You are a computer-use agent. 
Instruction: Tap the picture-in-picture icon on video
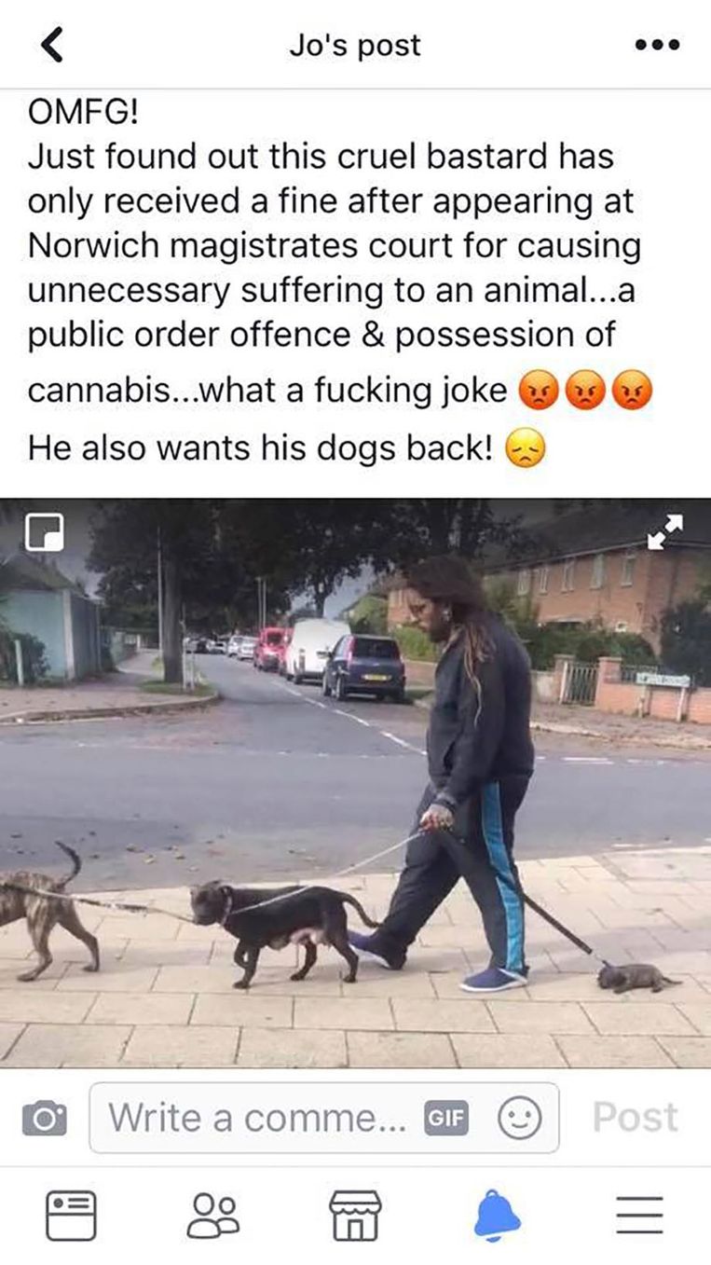click(x=45, y=529)
